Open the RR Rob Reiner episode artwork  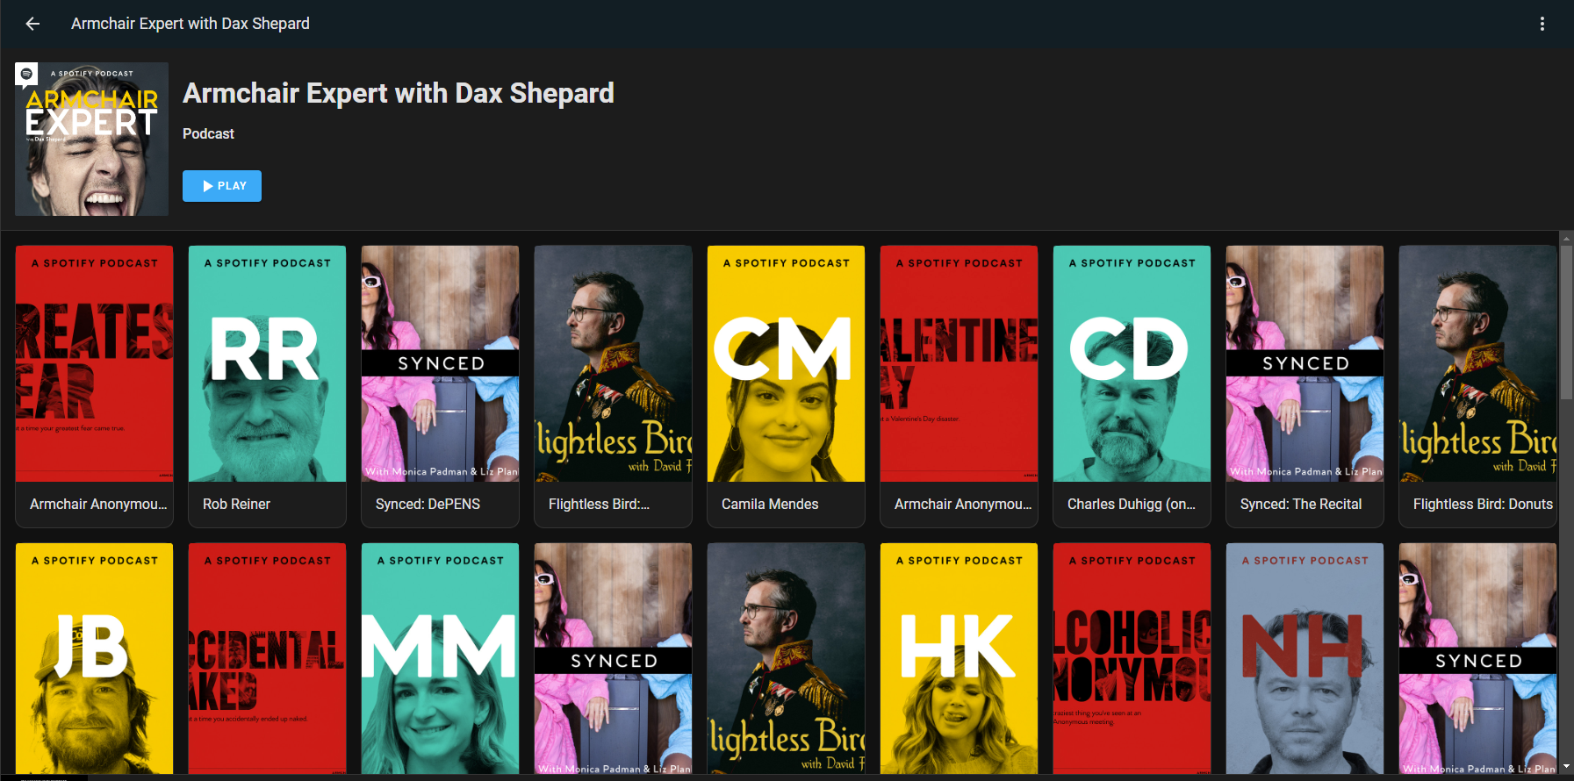[267, 363]
